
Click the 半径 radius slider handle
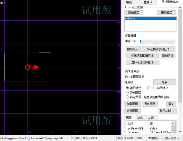pos(141,41)
